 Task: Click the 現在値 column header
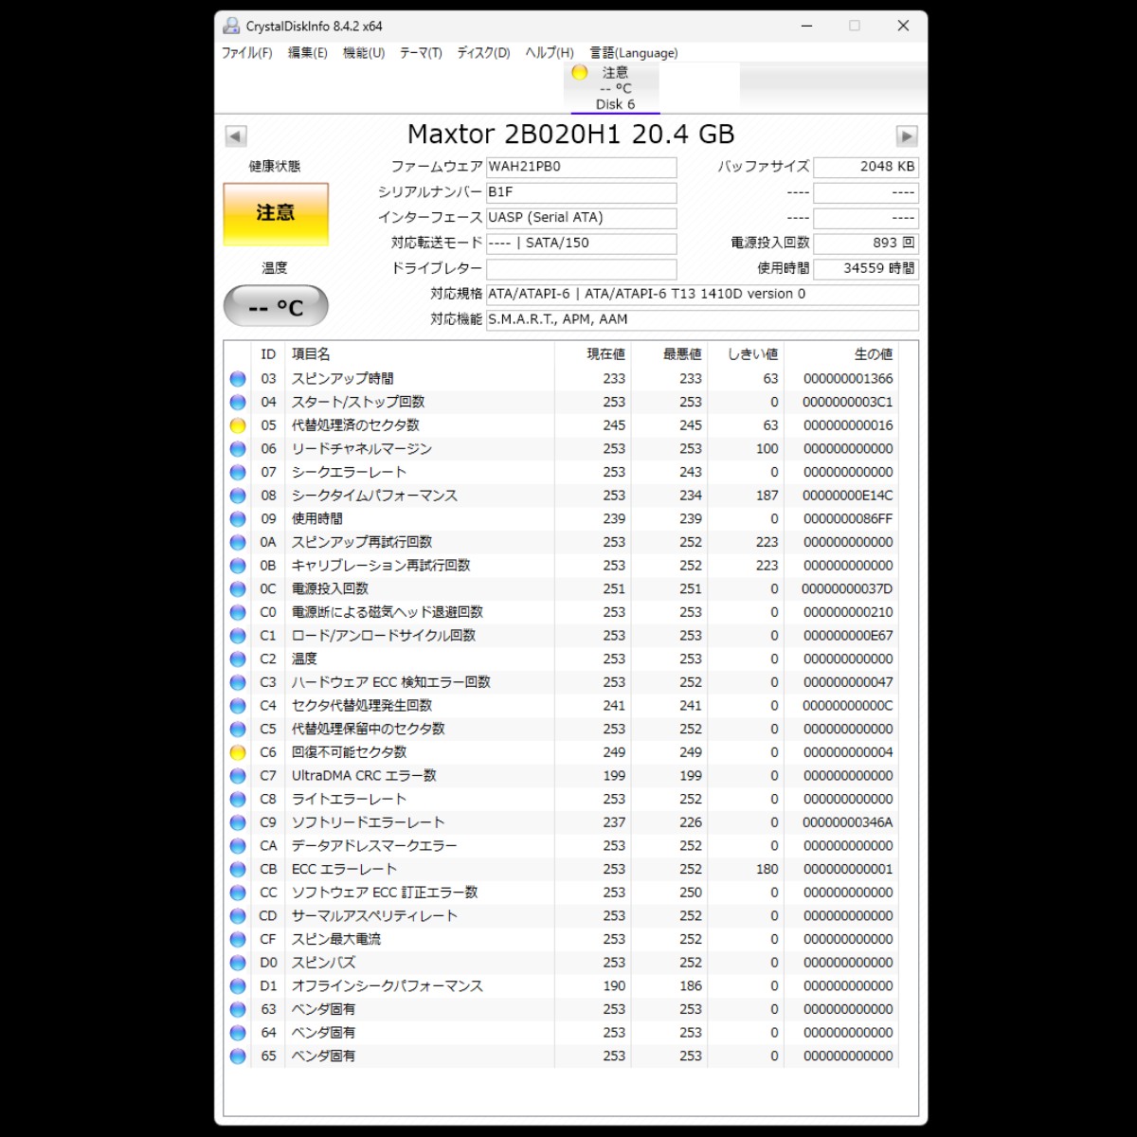pos(606,354)
